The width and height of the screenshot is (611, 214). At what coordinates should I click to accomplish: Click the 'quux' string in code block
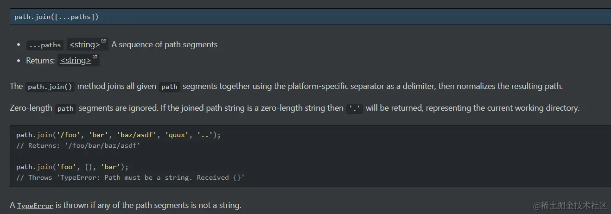pyautogui.click(x=177, y=135)
